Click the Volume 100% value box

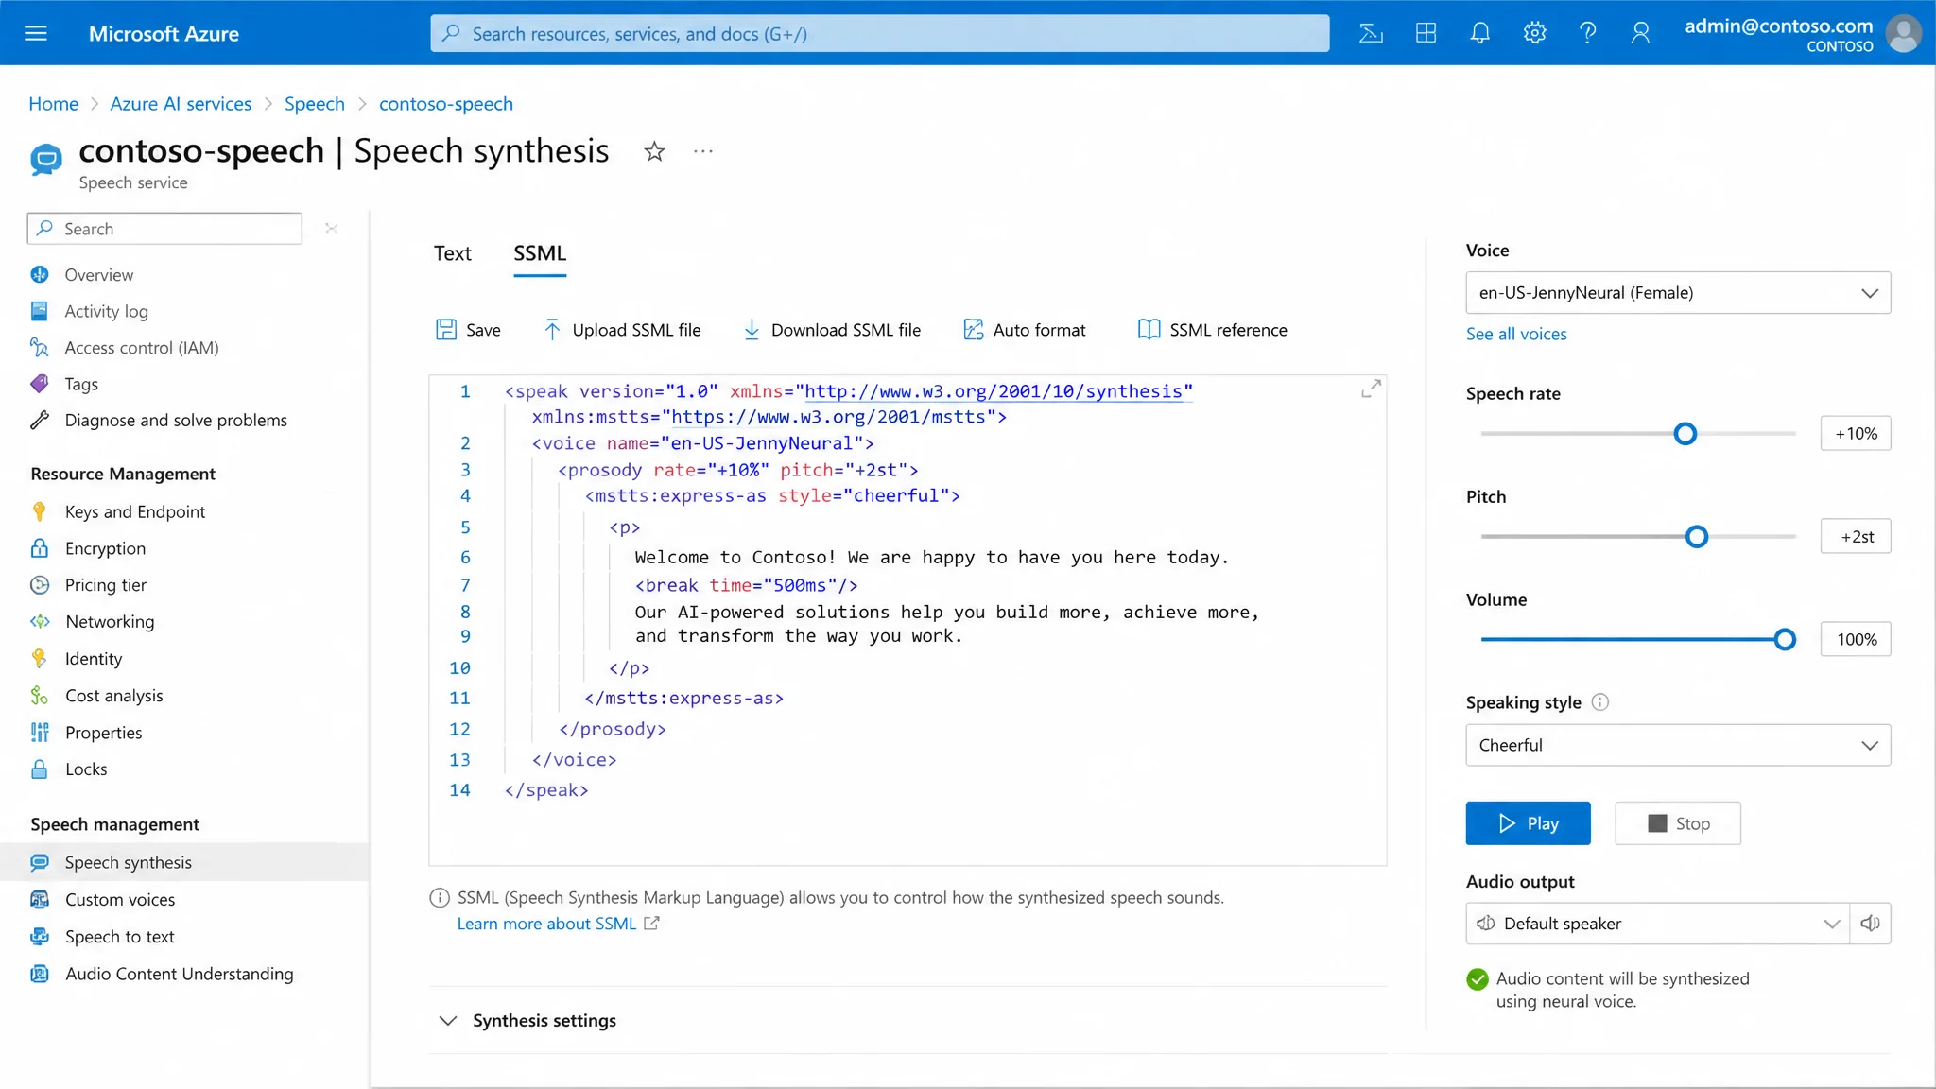click(x=1856, y=640)
